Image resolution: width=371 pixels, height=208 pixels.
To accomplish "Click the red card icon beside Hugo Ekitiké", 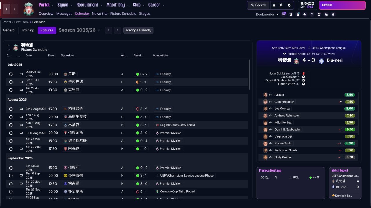I will click(303, 73).
